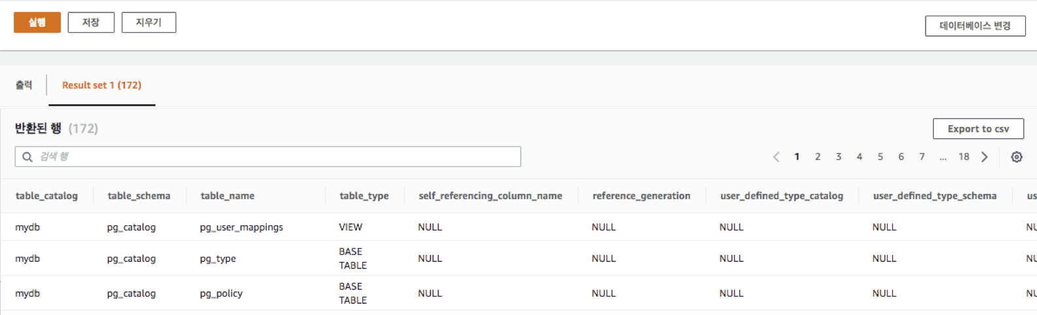Open last results page 18
1037x315 pixels.
pyautogui.click(x=964, y=157)
